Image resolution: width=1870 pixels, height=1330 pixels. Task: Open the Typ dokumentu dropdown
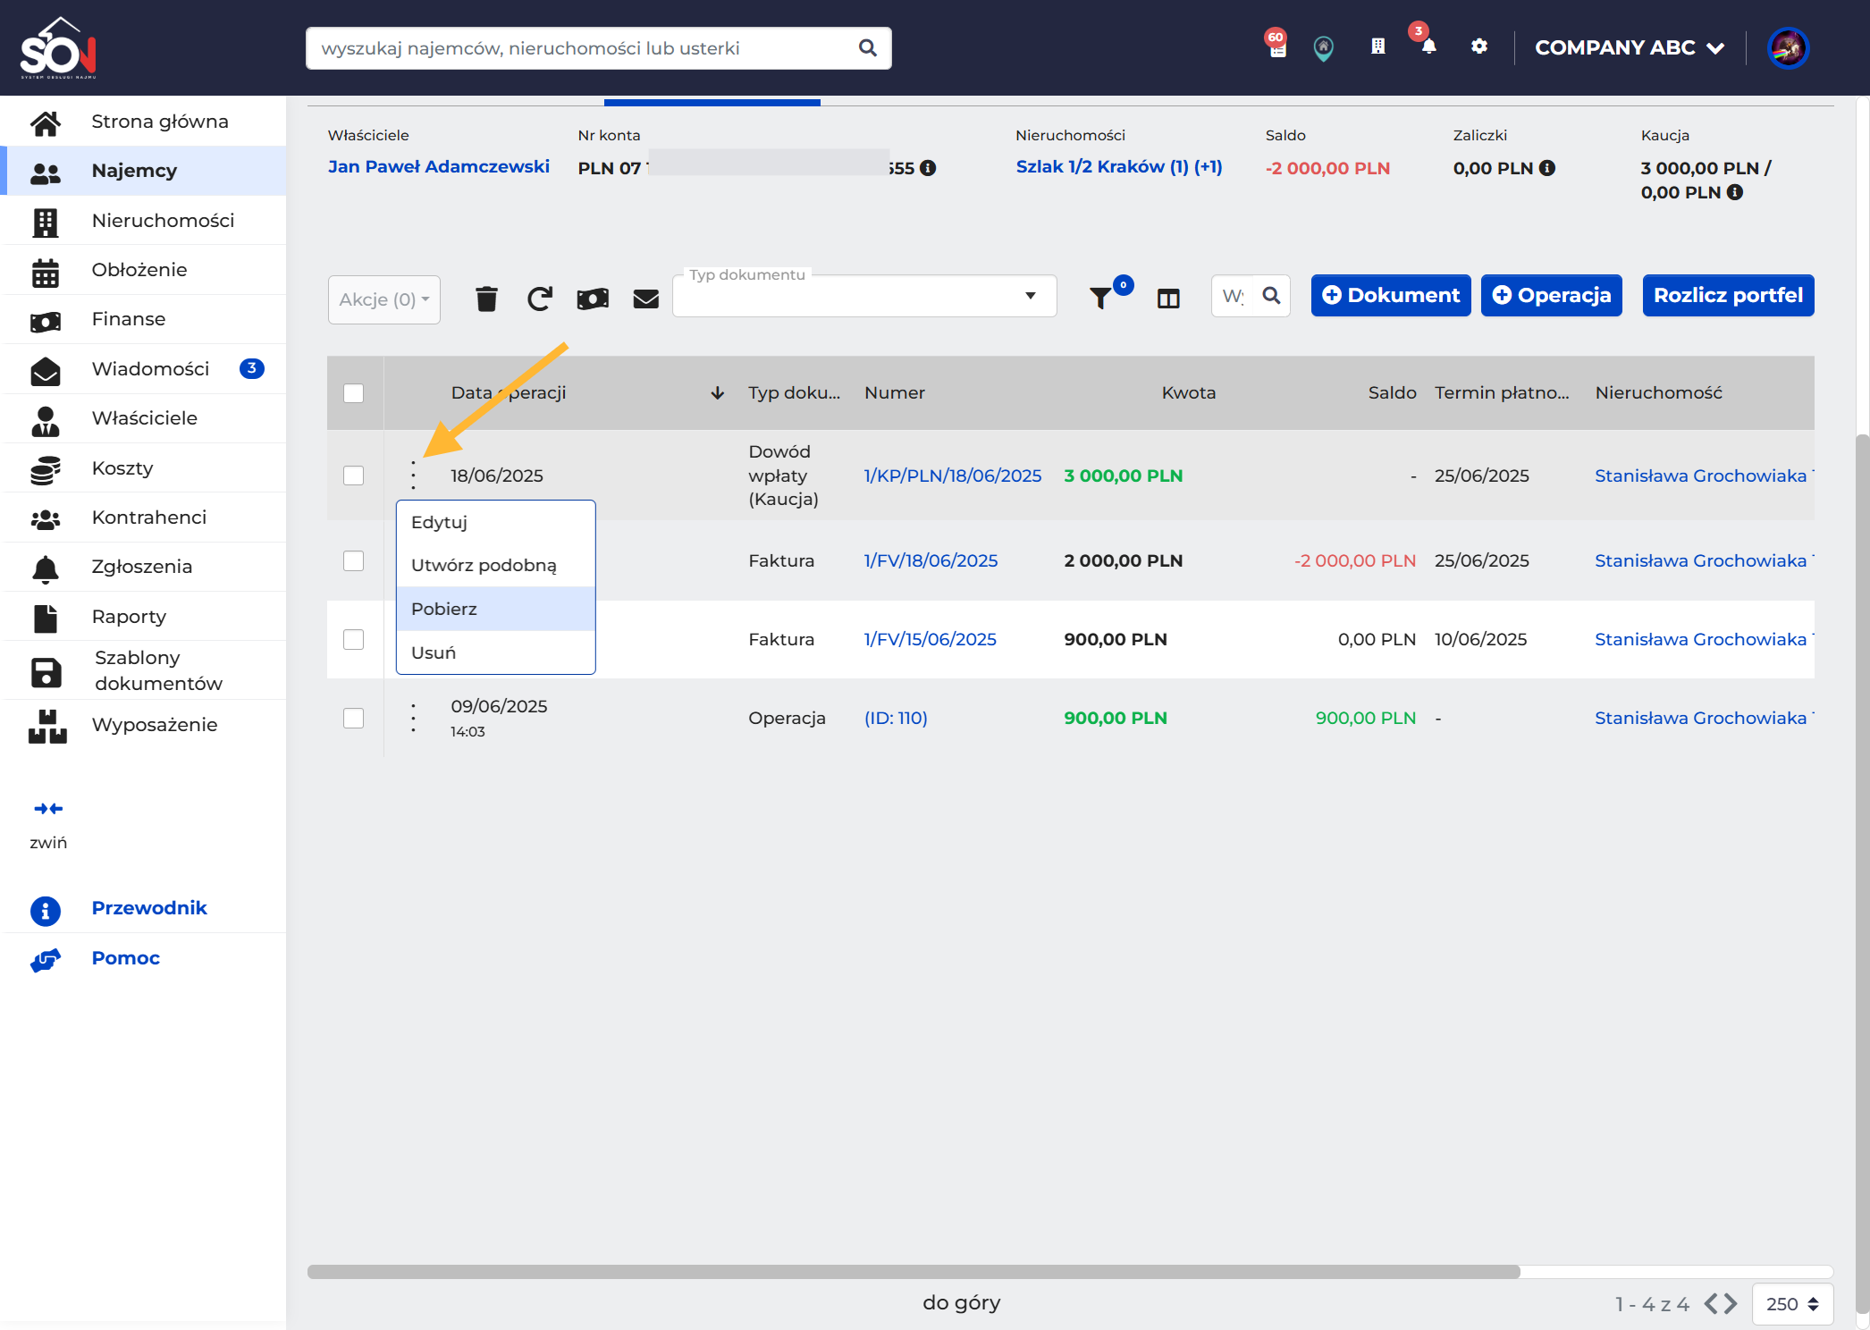[864, 296]
